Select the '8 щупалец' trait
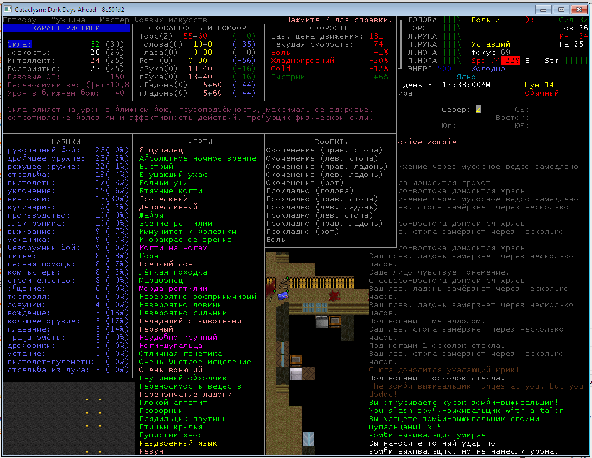 [x=161, y=150]
